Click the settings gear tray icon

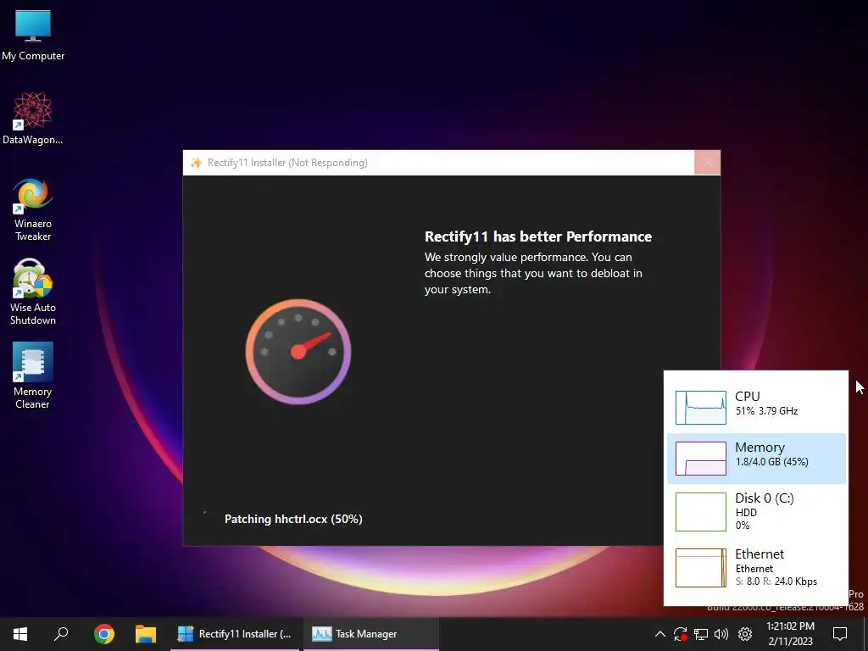pos(745,634)
